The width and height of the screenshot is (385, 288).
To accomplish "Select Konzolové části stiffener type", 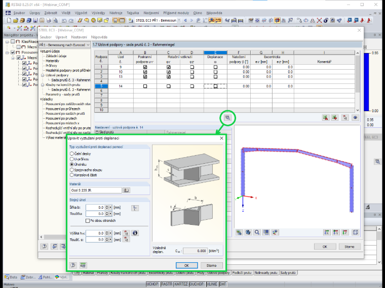I will (72, 175).
